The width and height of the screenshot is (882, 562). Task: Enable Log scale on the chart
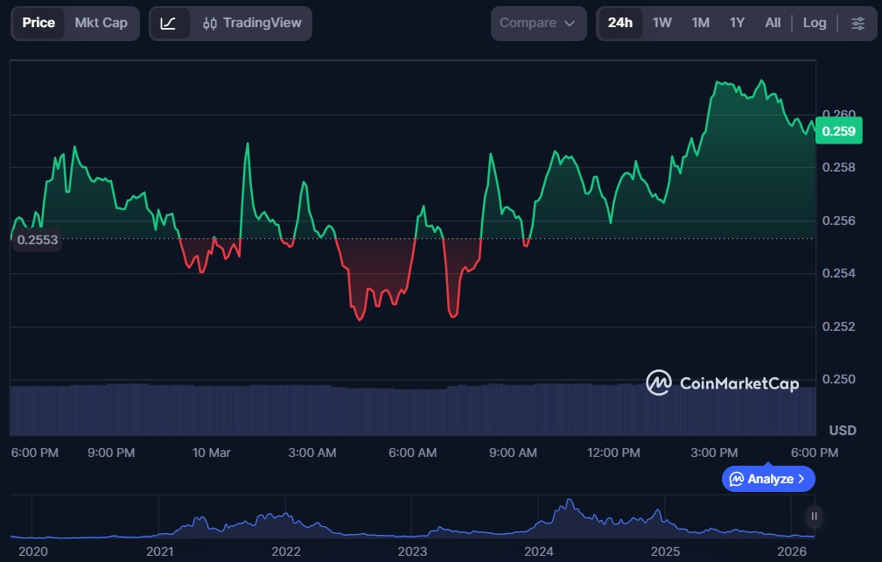click(x=814, y=24)
